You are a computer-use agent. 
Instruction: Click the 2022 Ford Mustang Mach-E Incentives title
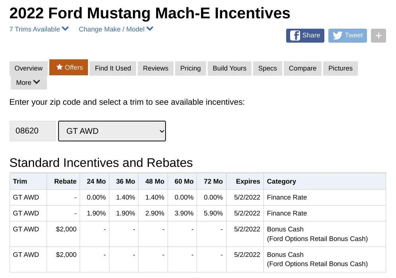pyautogui.click(x=150, y=13)
